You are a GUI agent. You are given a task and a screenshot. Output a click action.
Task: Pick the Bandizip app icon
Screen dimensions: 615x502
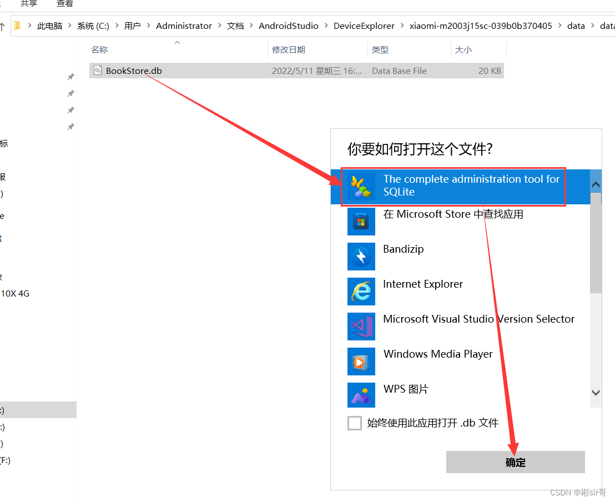point(361,257)
